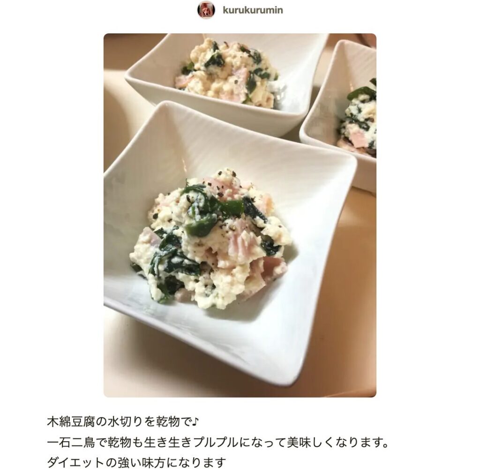Click the line starting ダイエットの強い味方

pyautogui.click(x=136, y=462)
